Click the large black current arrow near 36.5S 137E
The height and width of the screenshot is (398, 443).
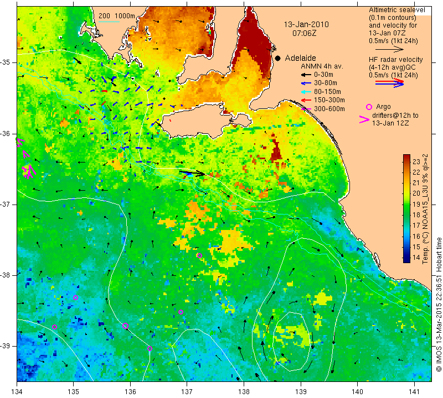(x=192, y=174)
